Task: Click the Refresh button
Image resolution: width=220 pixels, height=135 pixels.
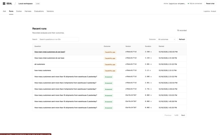Action: point(182,39)
